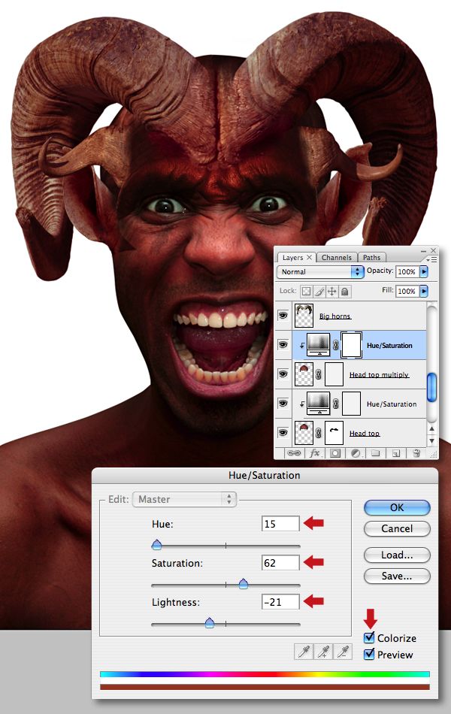
Task: Open the Fill slider arrow
Action: pos(424,291)
